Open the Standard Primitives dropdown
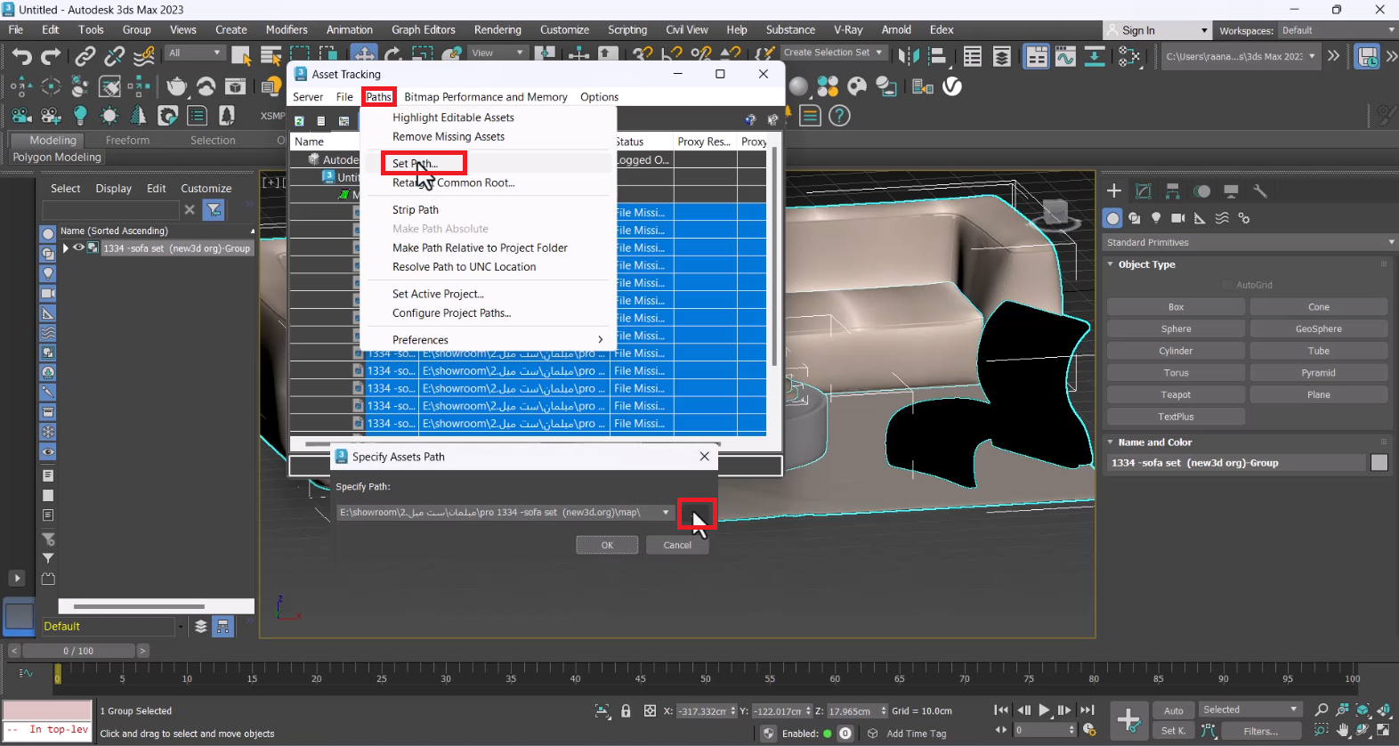Image resolution: width=1399 pixels, height=746 pixels. click(1249, 242)
